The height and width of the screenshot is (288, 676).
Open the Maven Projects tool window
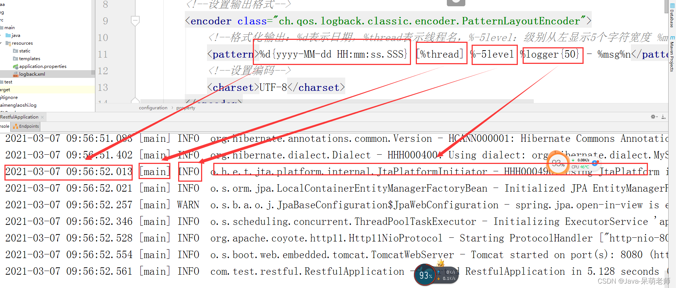coord(672,54)
